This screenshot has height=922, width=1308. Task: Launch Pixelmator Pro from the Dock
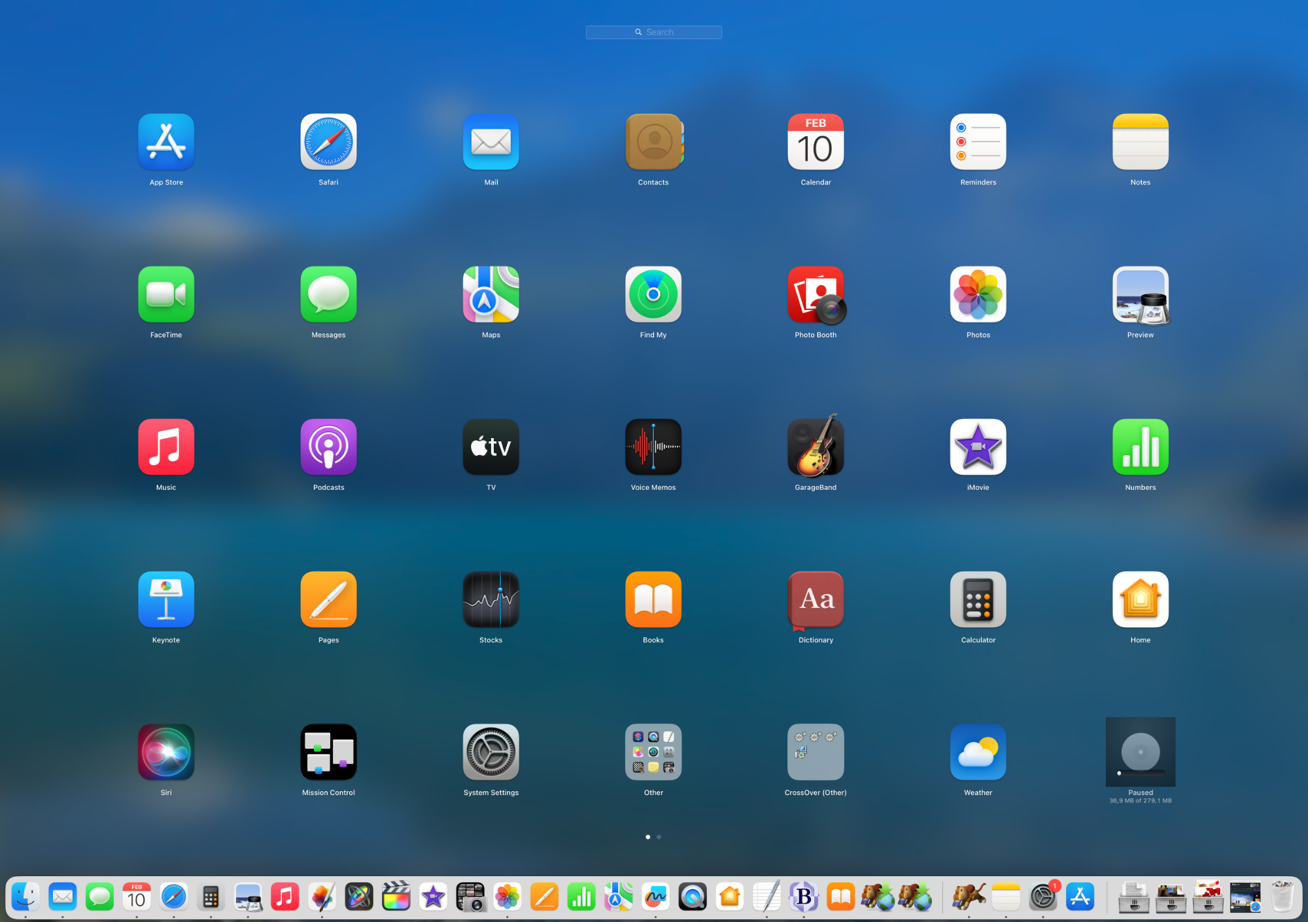point(322,897)
